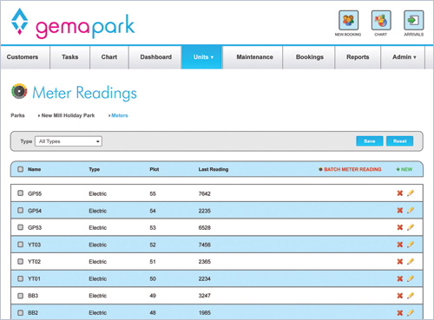434x320 pixels.
Task: Click plot number 51
Action: tap(153, 262)
